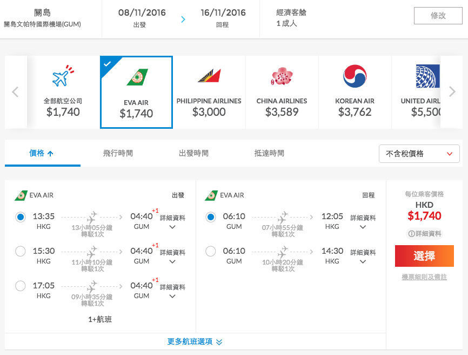
Task: Expand 詳細資料 for the 13:35 departure
Action: coord(172,222)
